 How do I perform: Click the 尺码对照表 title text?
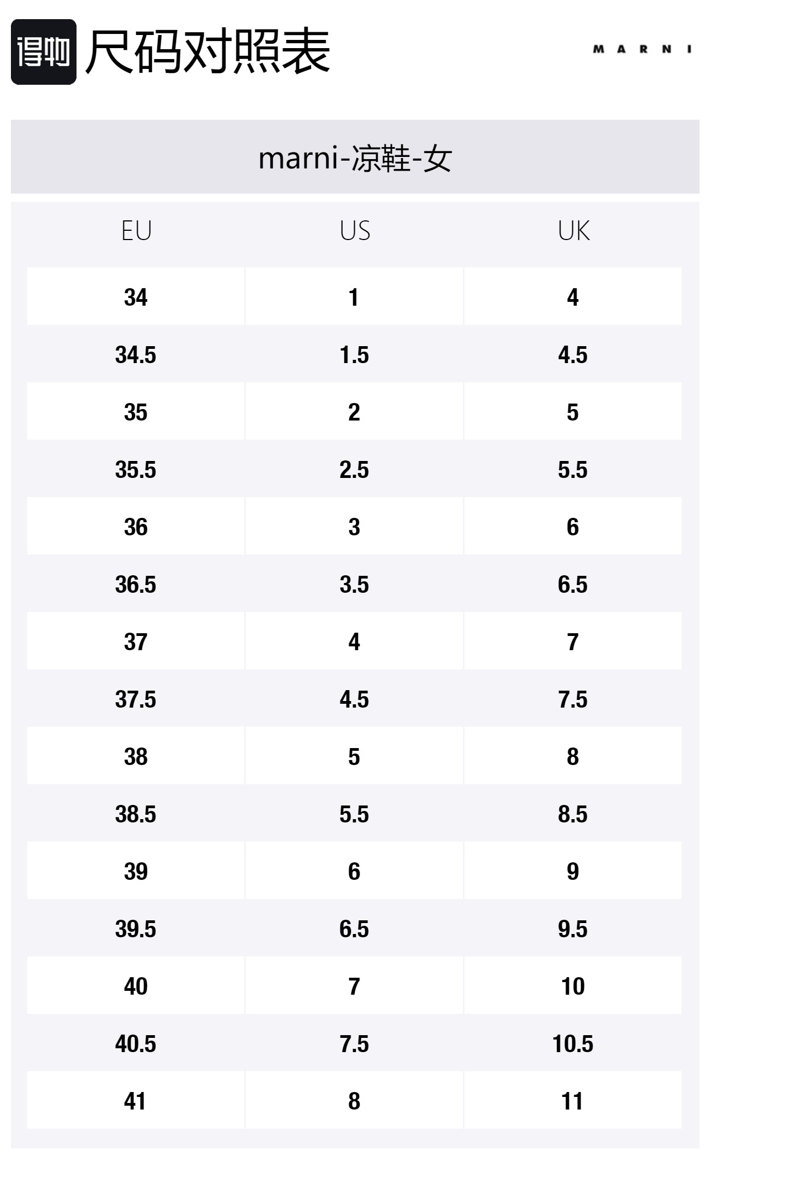(x=208, y=52)
